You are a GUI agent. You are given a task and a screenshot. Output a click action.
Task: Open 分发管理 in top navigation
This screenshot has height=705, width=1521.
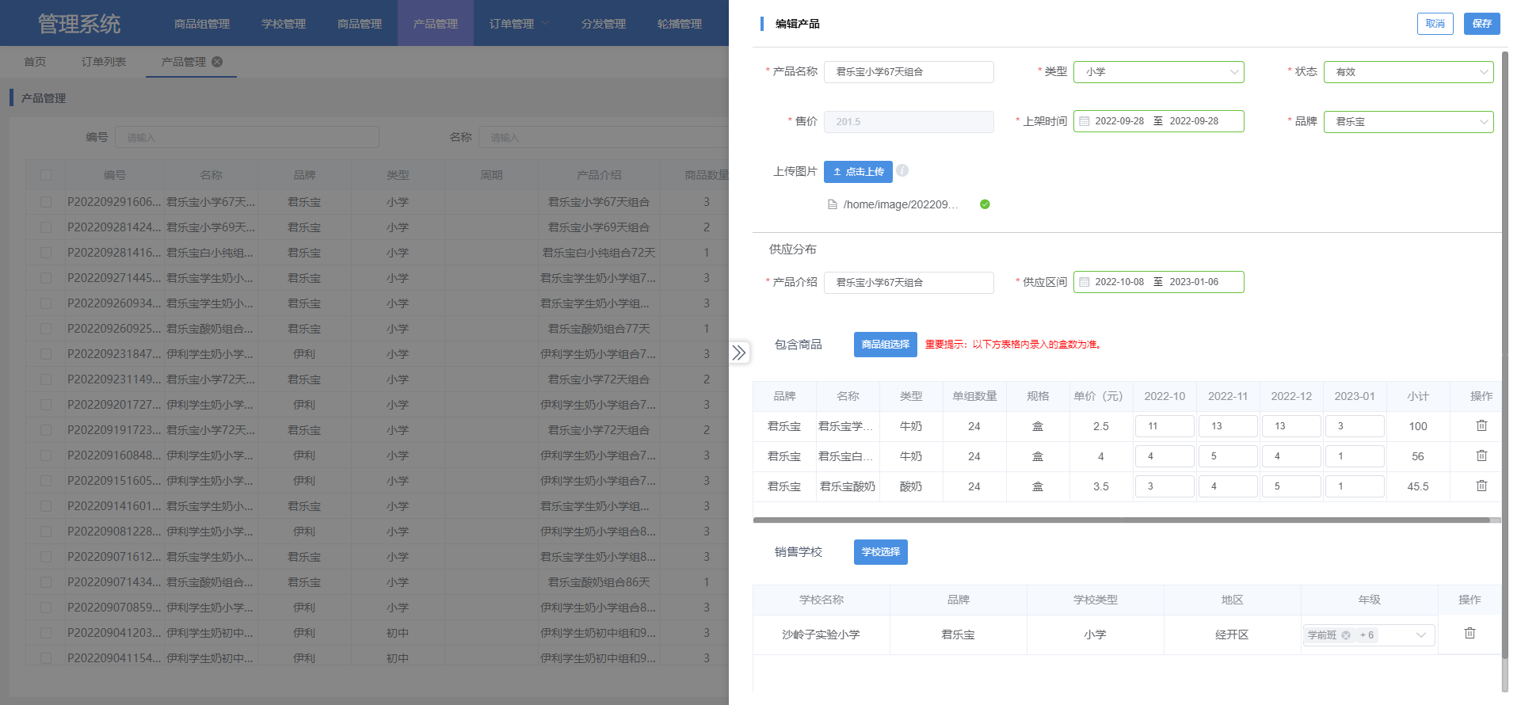[604, 24]
